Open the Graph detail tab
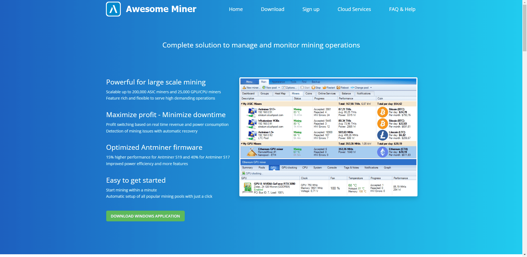Image resolution: width=527 pixels, height=257 pixels. coord(387,168)
